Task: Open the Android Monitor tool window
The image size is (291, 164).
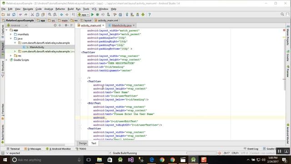Action: (58, 149)
